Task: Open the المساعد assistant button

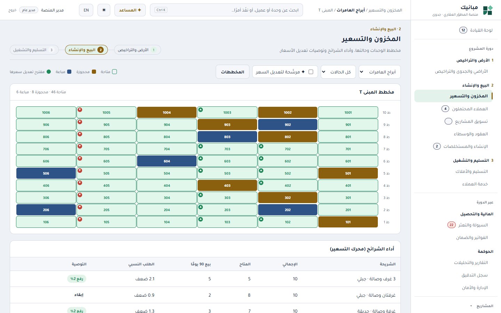Action: [x=130, y=10]
